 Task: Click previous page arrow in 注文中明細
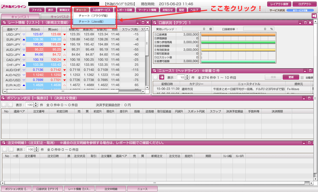5,149
